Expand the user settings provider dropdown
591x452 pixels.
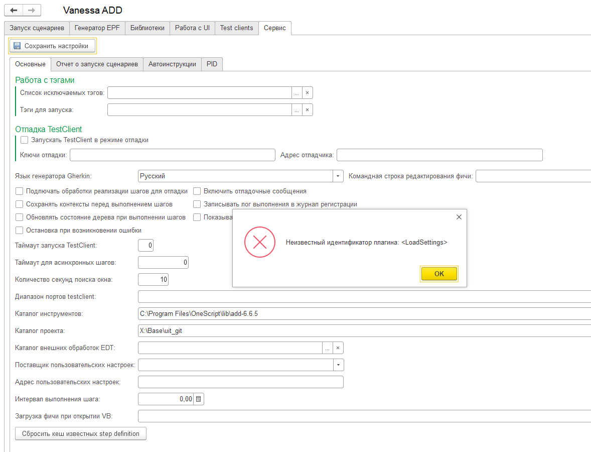[338, 365]
